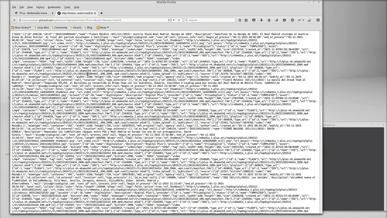Click the paper plane share icon
This screenshot has height=218, width=387.
coord(276,20)
